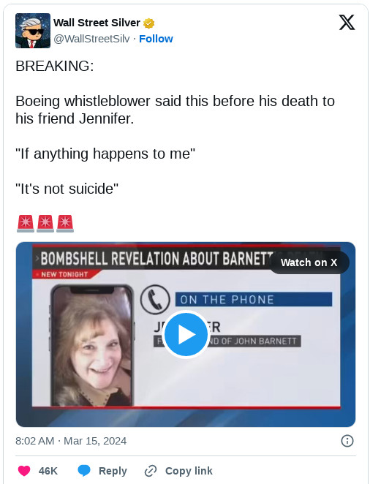Click the Reply text label
Screen dimensions: 381x484
pyautogui.click(x=113, y=471)
